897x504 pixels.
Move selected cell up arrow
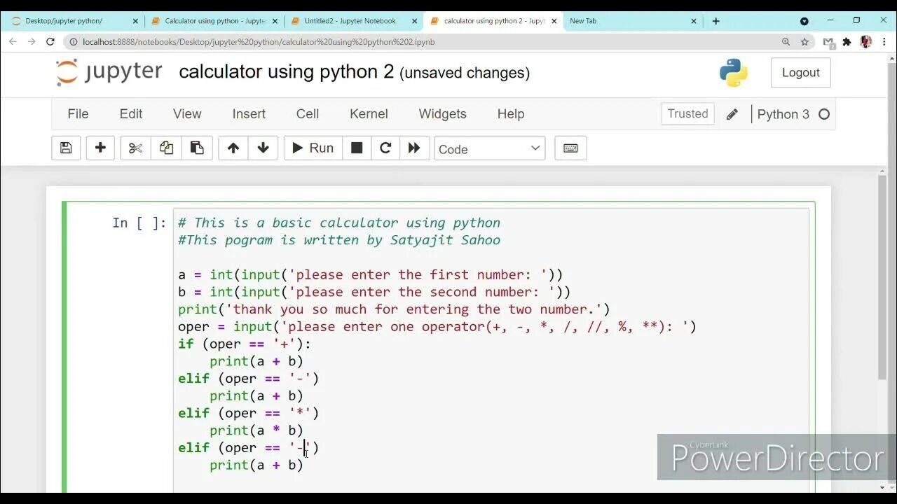click(233, 148)
